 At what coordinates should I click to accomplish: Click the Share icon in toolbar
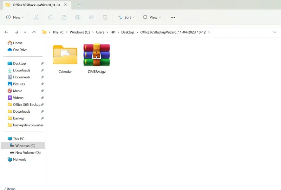click(91, 17)
